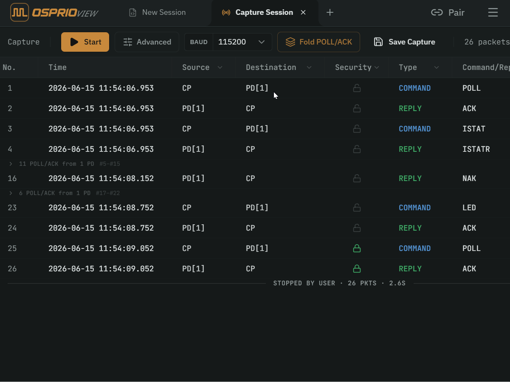Click the 26 packets counter
The height and width of the screenshot is (382, 510).
click(x=487, y=42)
